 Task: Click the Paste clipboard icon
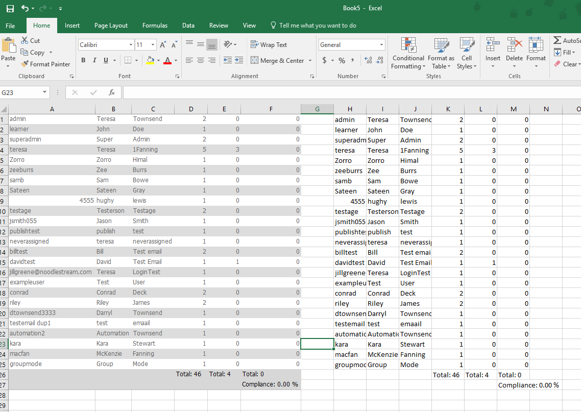pos(9,45)
